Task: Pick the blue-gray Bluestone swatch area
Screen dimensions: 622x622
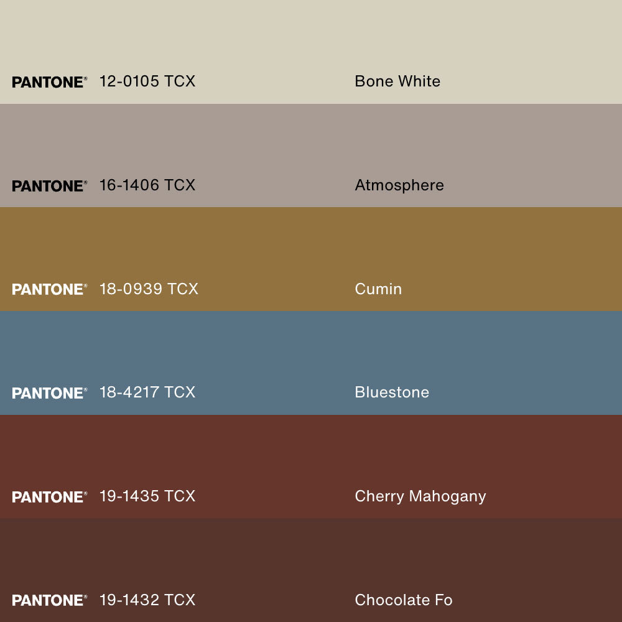Action: pos(311,348)
